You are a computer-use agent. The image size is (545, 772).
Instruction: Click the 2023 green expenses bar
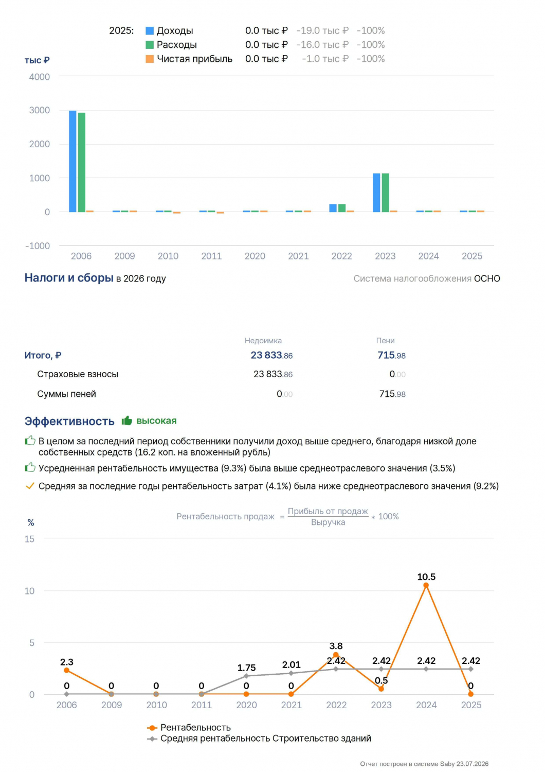tap(386, 192)
